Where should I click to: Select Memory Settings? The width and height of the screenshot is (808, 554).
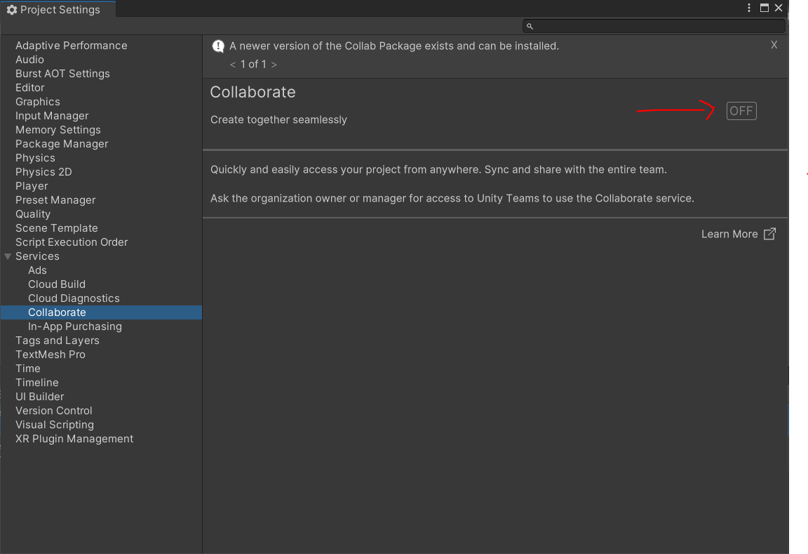coord(58,130)
